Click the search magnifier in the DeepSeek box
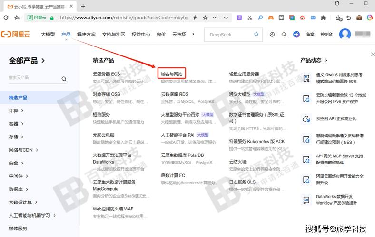Screen dimensions: 375x237 click(257, 35)
